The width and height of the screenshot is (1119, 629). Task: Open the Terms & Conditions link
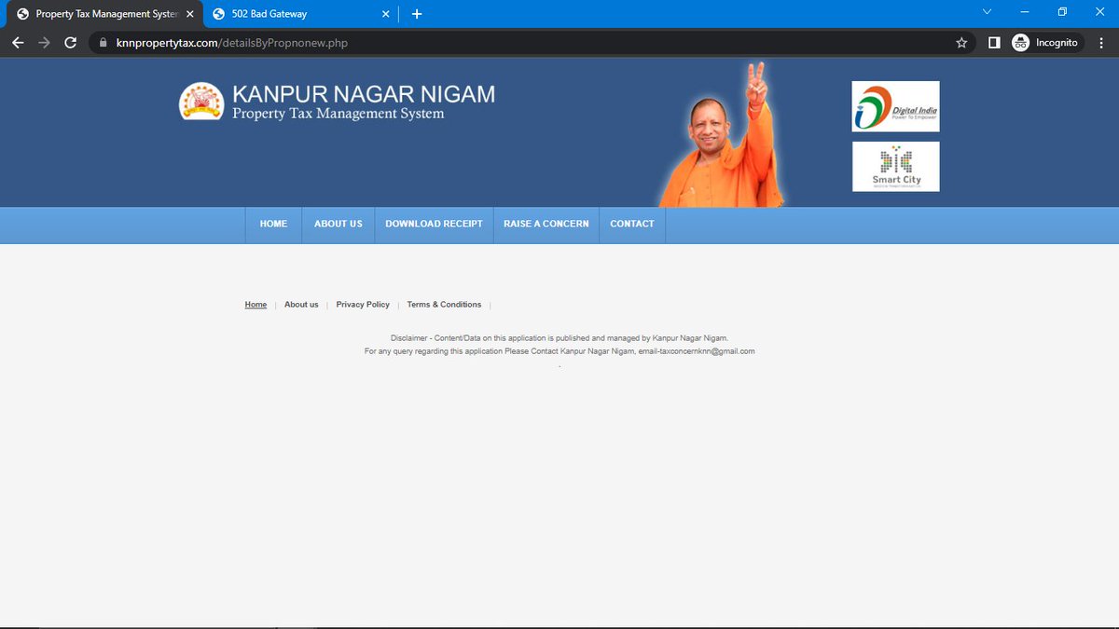(444, 305)
